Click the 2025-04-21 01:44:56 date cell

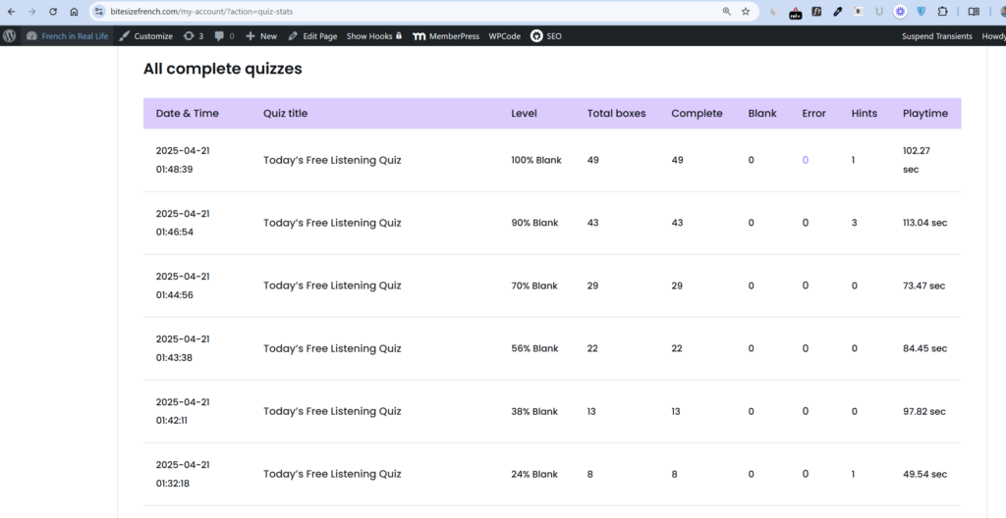[183, 285]
